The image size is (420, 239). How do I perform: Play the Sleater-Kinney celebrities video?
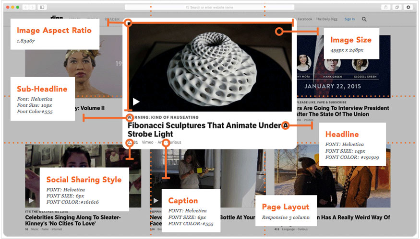[31, 200]
